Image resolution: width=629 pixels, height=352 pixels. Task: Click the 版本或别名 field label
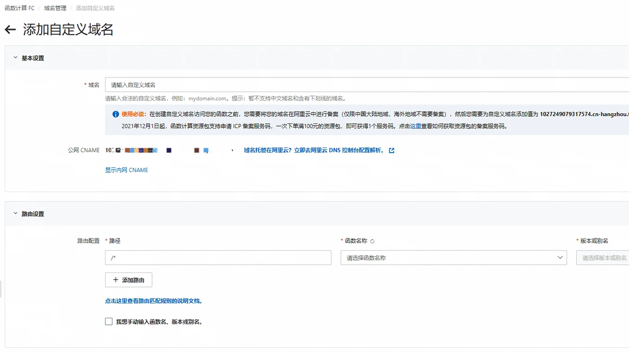[x=594, y=241]
